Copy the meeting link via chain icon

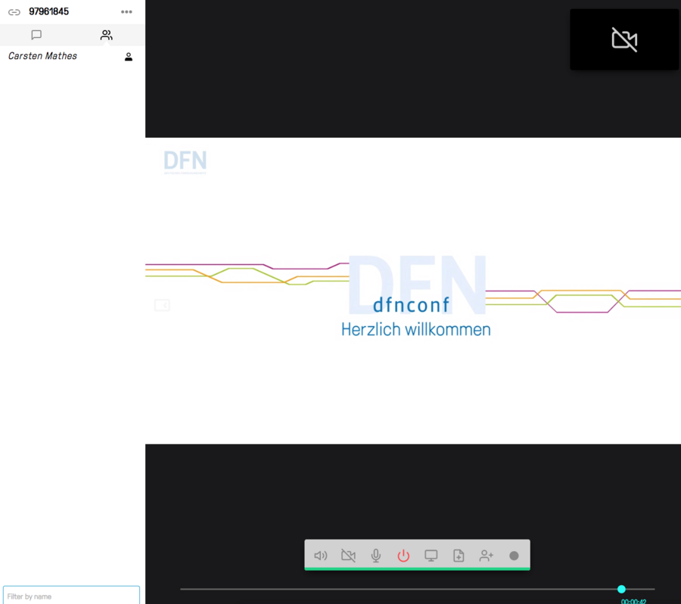[14, 12]
